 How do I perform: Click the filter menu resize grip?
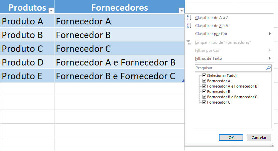click(x=272, y=145)
